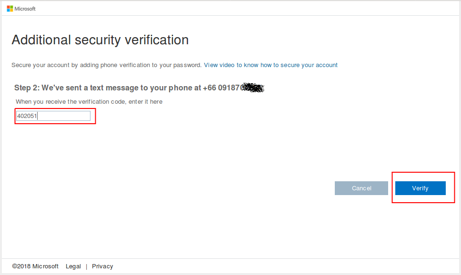Image resolution: width=461 pixels, height=275 pixels.
Task: Click the Microsoft wordmark text in header
Action: 25,9
